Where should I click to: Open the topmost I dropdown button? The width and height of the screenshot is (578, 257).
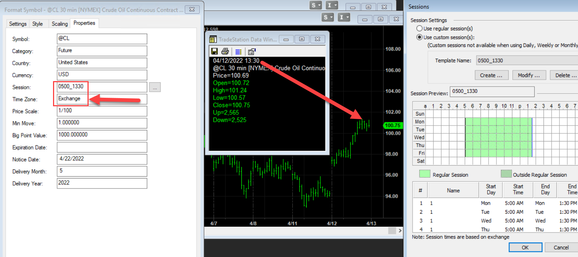tap(331, 5)
